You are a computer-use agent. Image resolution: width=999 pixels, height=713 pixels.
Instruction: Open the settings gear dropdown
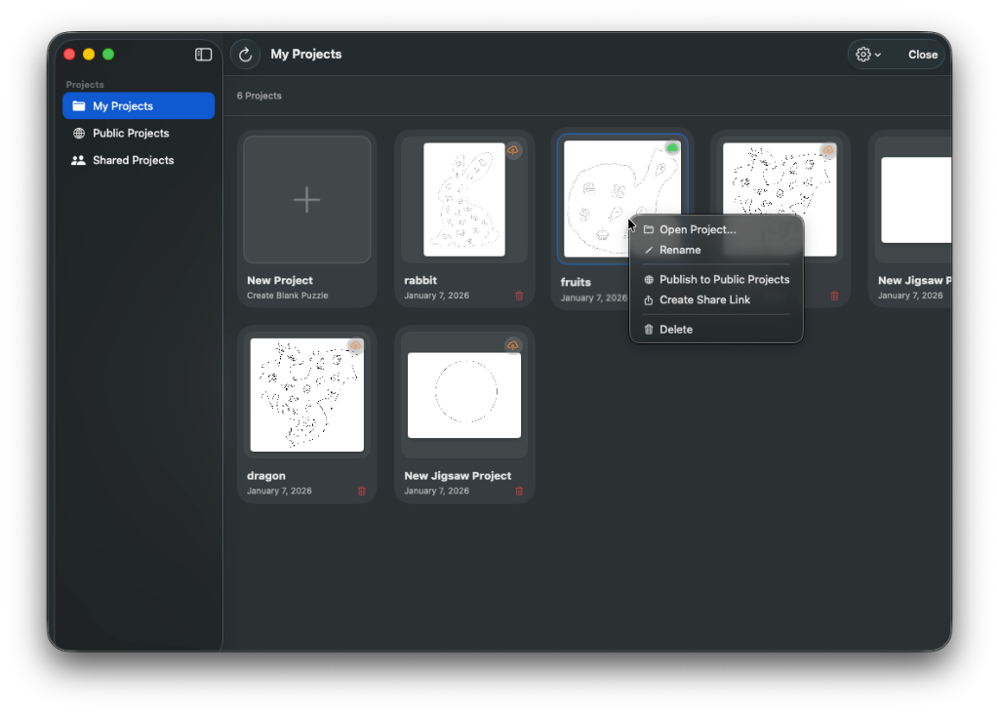click(x=864, y=54)
